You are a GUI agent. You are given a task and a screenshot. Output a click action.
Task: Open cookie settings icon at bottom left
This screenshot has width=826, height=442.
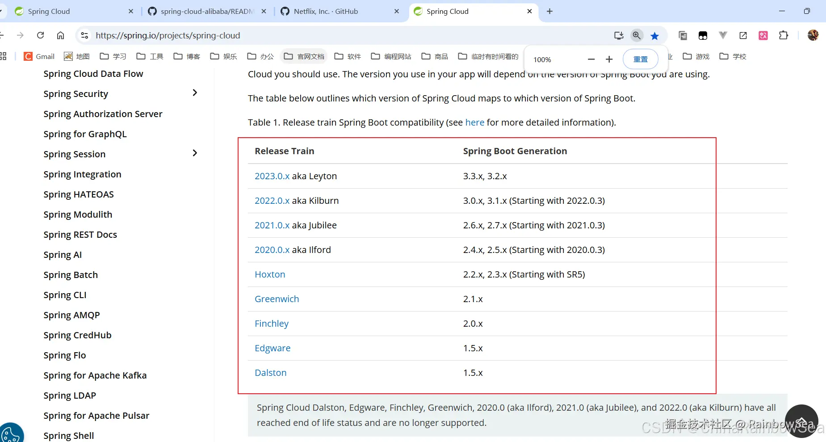[x=11, y=433]
